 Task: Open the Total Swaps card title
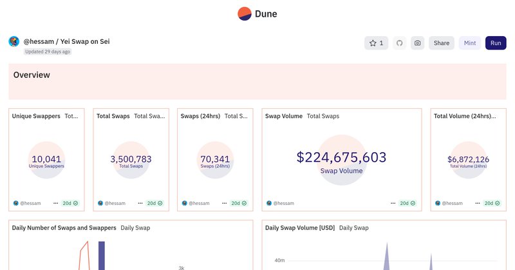(113, 116)
